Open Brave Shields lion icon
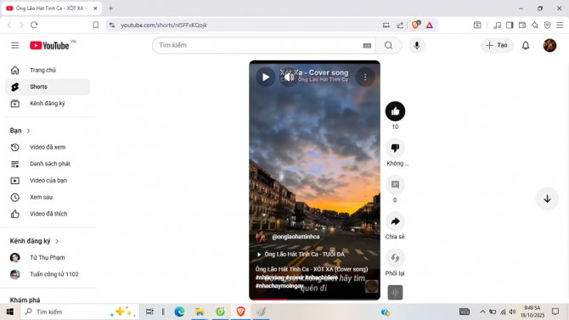Viewport: 569px width, 320px height. pos(415,25)
